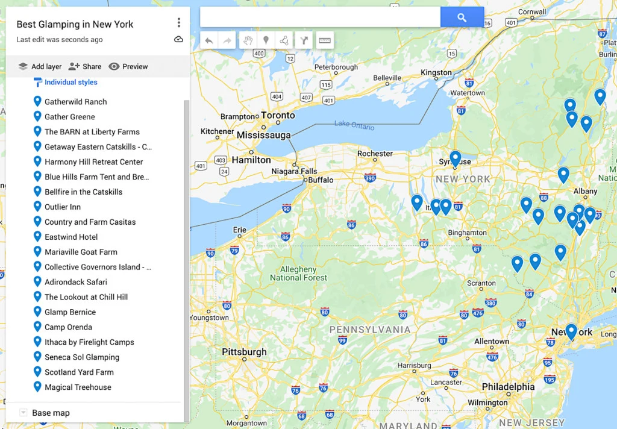The height and width of the screenshot is (429, 617).
Task: Select Country and Farm Casitas
Action: click(x=90, y=222)
